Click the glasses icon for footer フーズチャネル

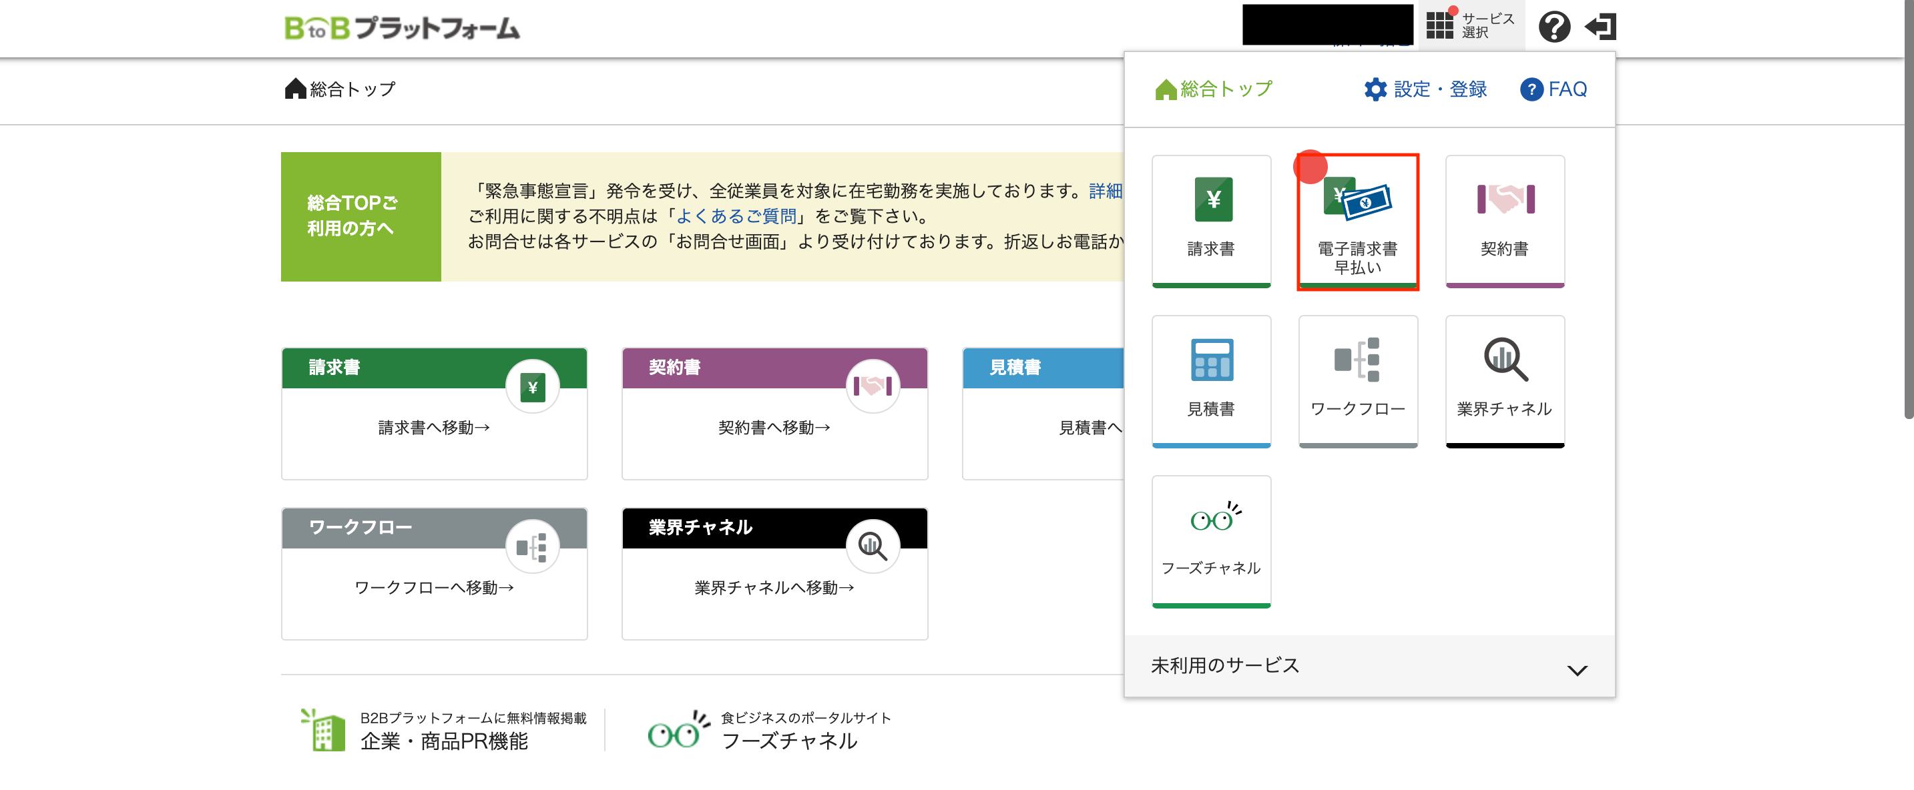tap(678, 730)
